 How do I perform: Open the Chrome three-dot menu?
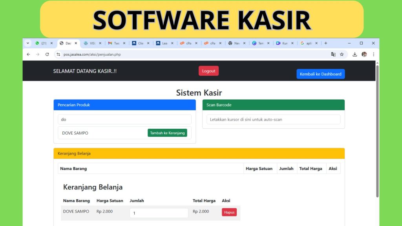[x=373, y=55]
